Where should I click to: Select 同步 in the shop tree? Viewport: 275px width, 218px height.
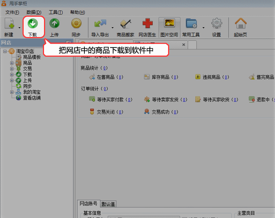(28, 86)
